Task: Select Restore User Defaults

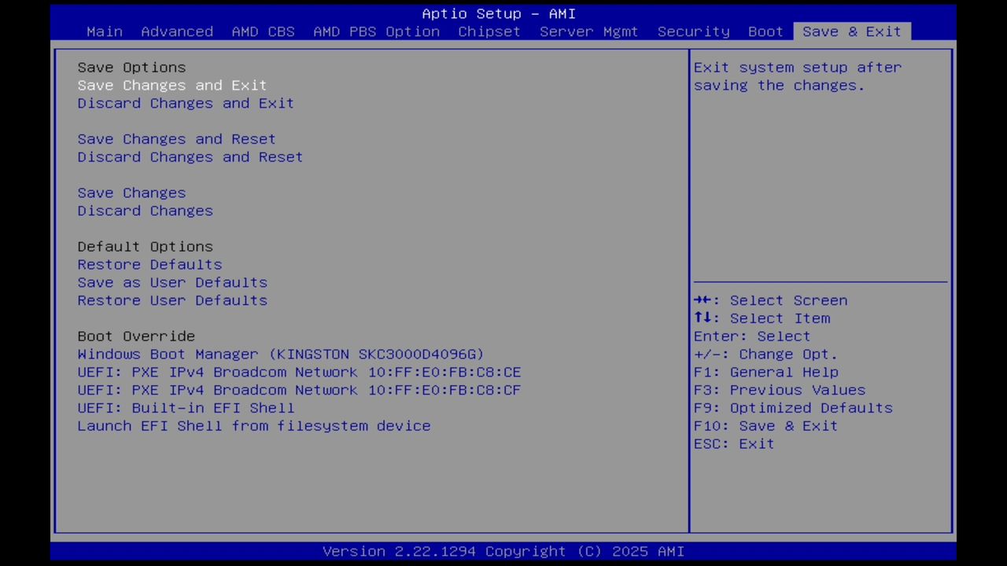Action: pyautogui.click(x=172, y=300)
